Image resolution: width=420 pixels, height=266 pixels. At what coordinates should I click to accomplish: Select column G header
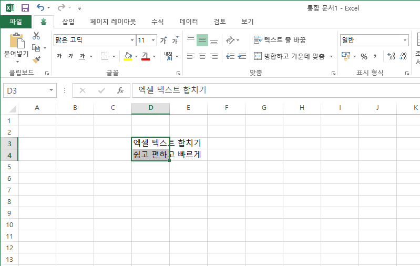coord(264,108)
